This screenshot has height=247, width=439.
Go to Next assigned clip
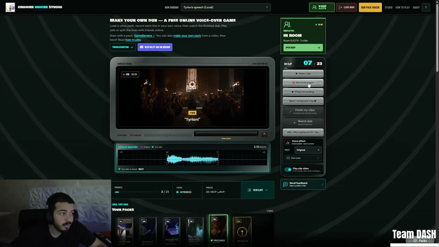tap(303, 101)
